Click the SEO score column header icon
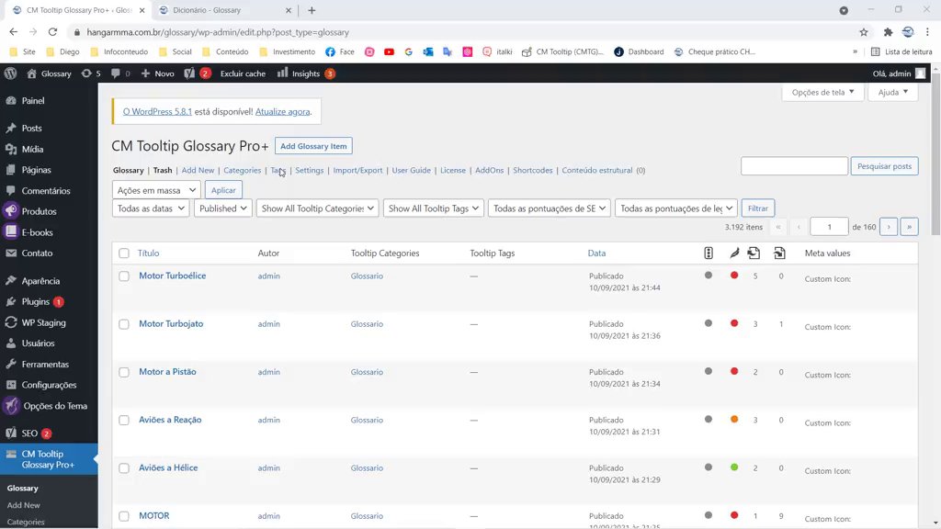 [x=709, y=253]
